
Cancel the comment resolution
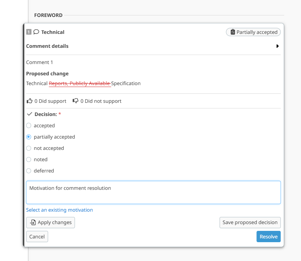(37, 237)
